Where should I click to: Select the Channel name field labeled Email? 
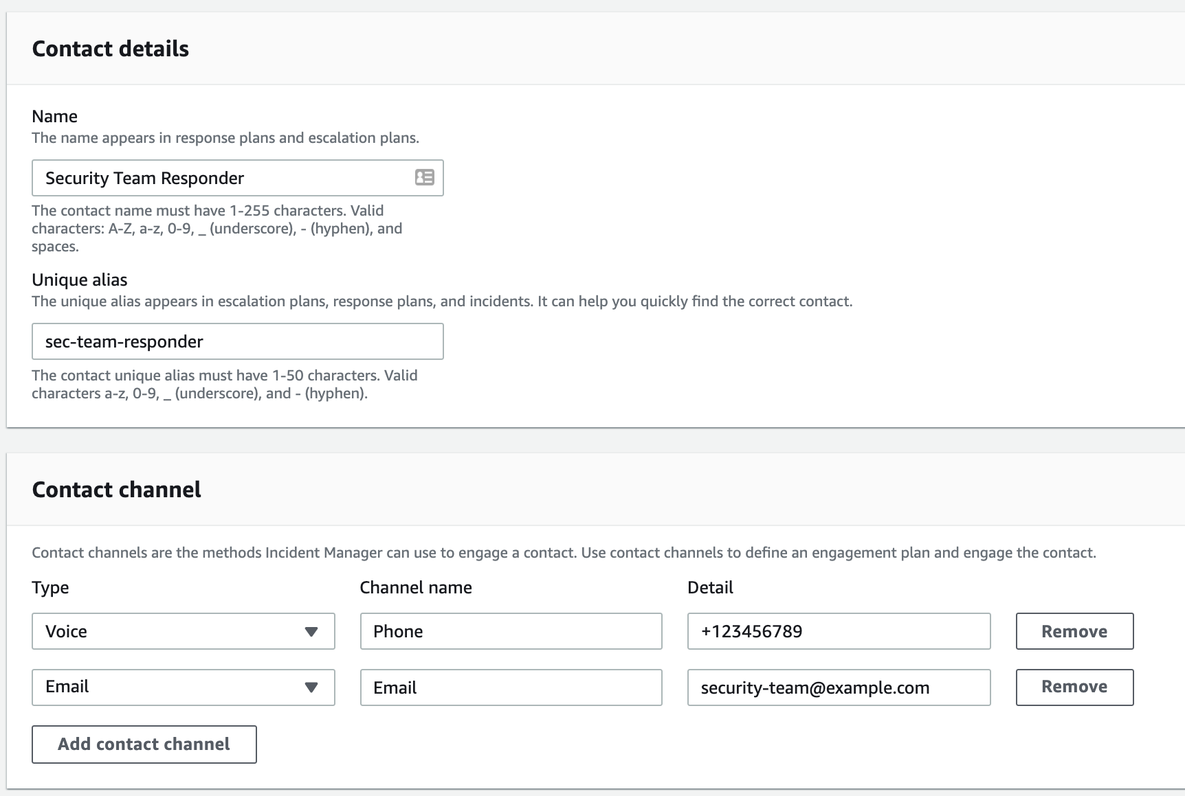[510, 687]
